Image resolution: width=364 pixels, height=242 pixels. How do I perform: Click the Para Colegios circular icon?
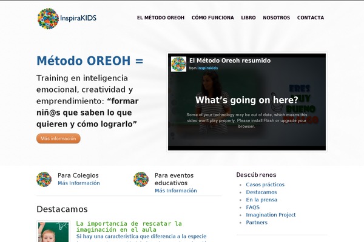(44, 179)
